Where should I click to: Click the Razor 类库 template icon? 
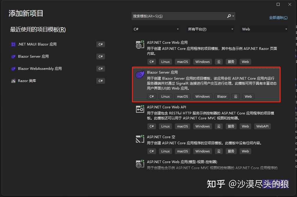tap(13, 81)
